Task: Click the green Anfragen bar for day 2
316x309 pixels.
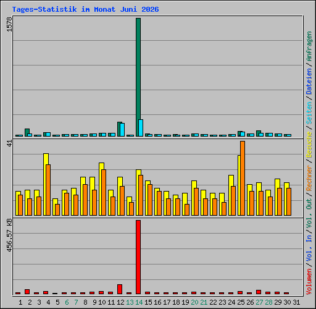Action: pos(27,132)
